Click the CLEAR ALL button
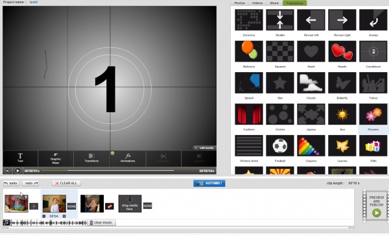 [x=66, y=183]
